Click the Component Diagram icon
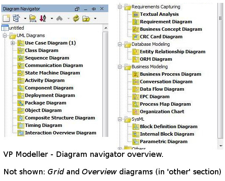 (x=21, y=88)
